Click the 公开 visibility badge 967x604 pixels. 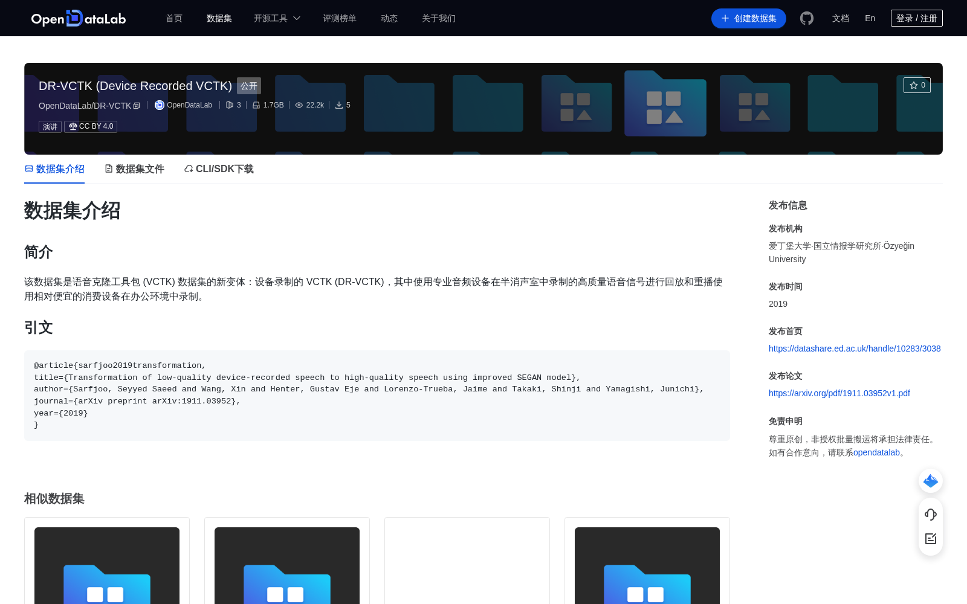249,86
